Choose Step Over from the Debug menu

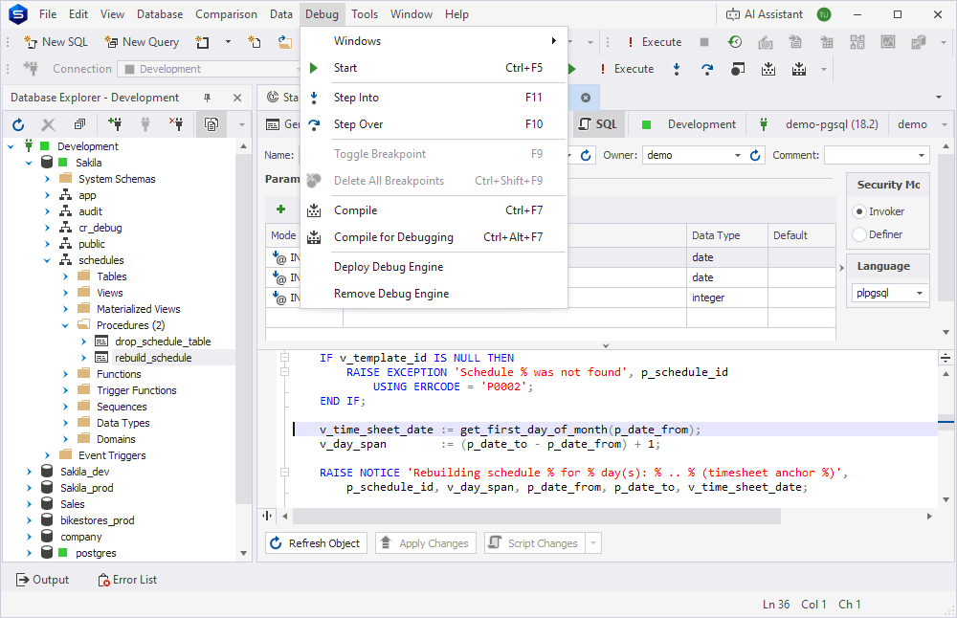click(x=434, y=124)
